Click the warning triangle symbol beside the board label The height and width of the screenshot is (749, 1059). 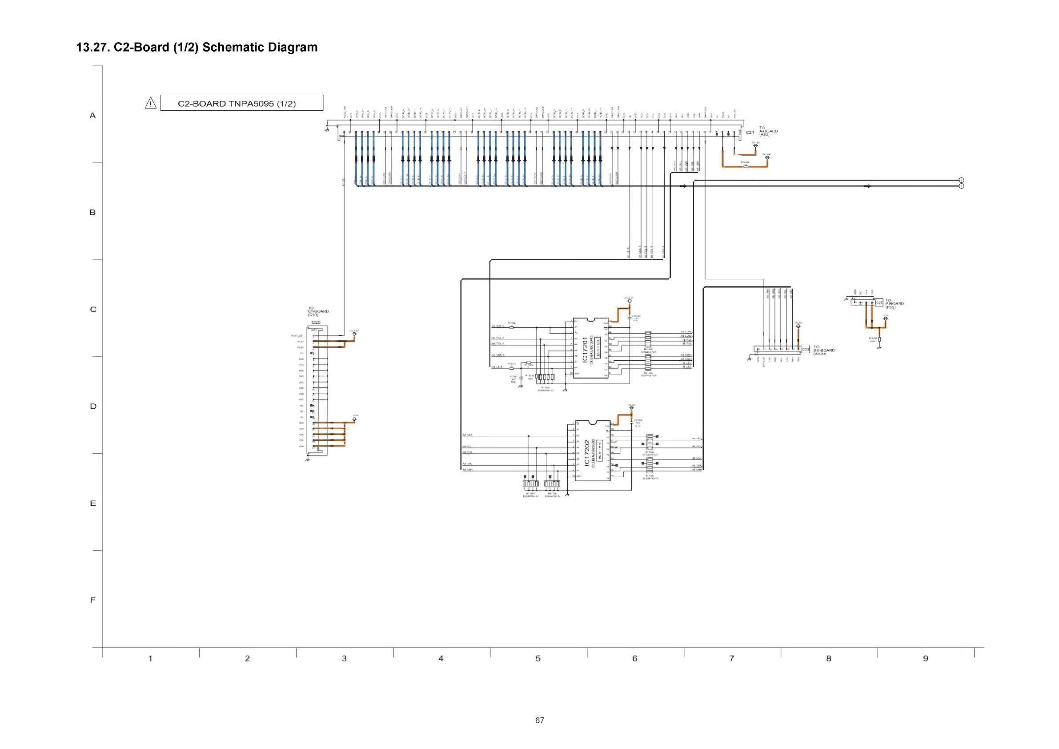[x=150, y=103]
